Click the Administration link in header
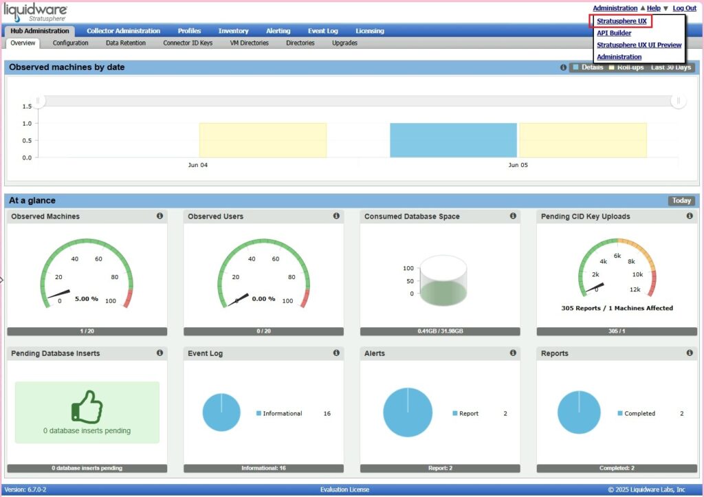 pos(615,8)
